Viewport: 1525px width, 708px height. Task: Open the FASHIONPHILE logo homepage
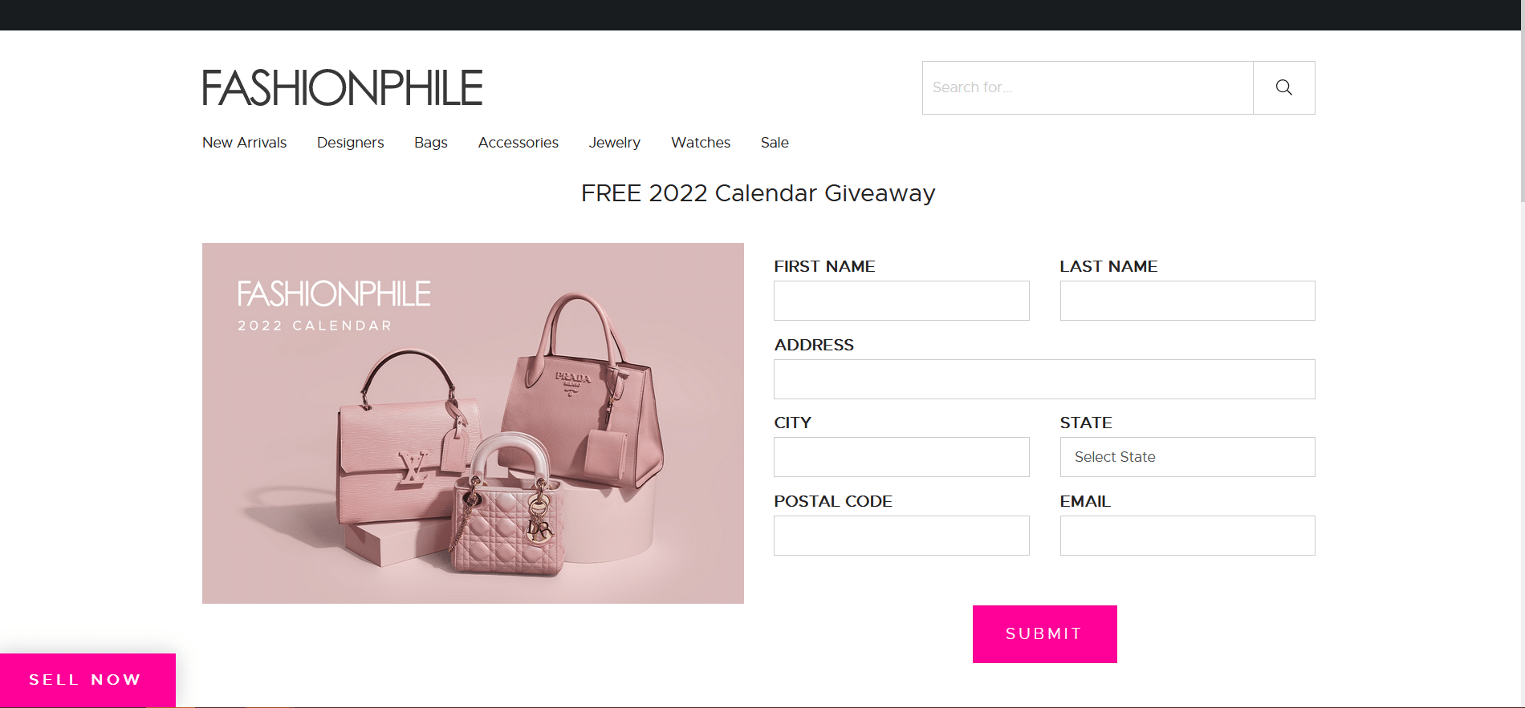[343, 87]
